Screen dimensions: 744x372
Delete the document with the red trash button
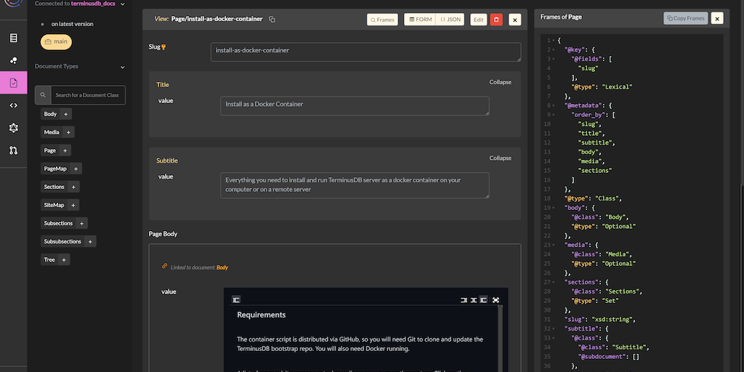pyautogui.click(x=496, y=20)
